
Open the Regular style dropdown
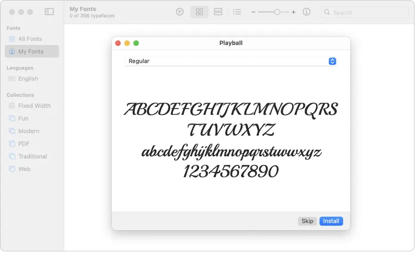230,61
